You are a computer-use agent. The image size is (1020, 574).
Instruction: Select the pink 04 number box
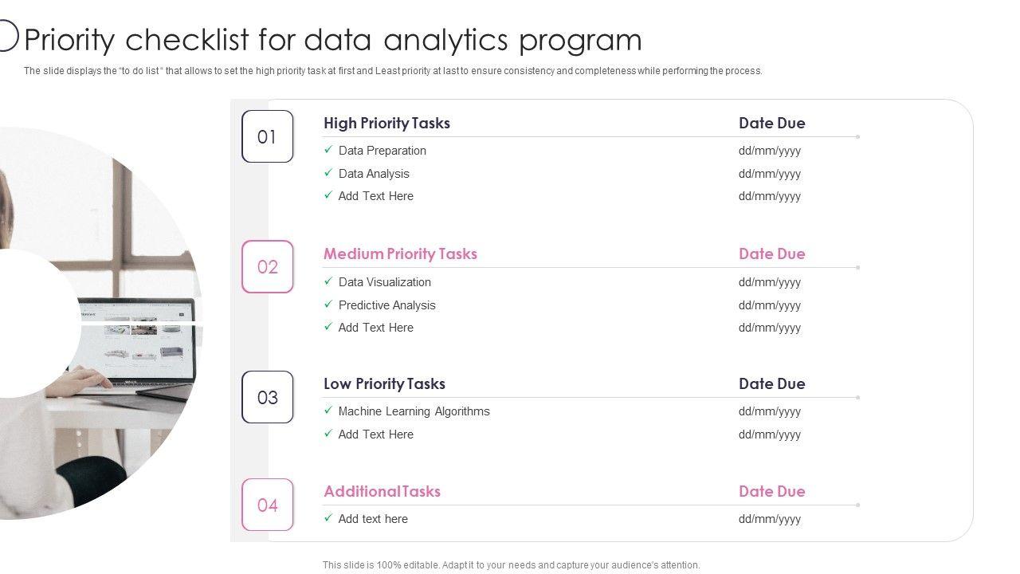pos(268,505)
